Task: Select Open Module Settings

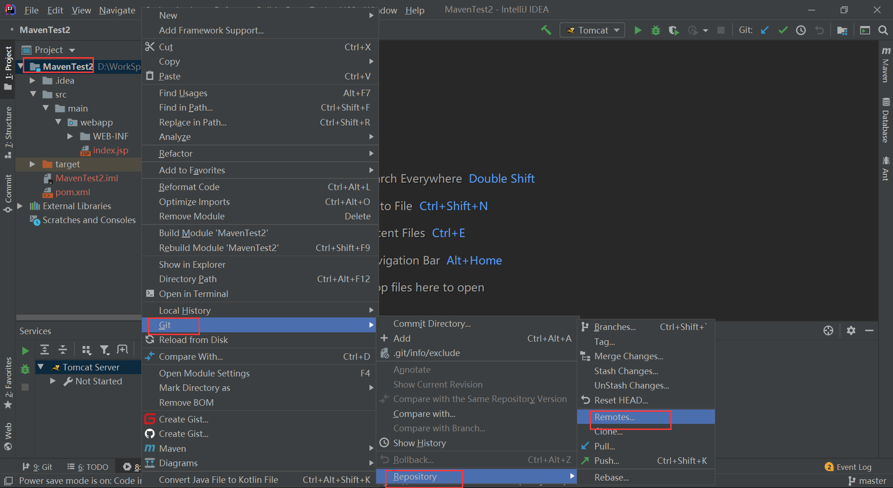Action: [x=260, y=373]
